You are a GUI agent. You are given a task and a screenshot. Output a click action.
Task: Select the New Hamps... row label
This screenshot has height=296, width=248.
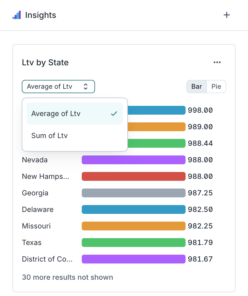(46, 176)
